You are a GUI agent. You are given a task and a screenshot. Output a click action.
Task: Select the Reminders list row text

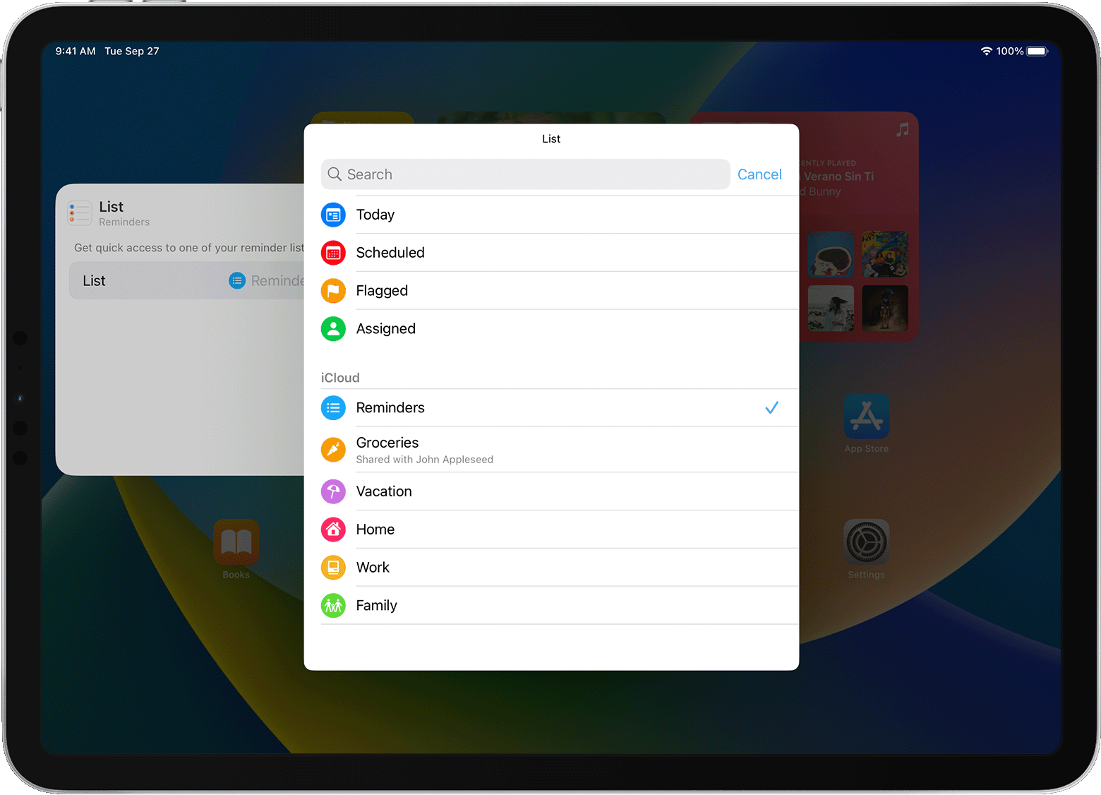(x=390, y=408)
